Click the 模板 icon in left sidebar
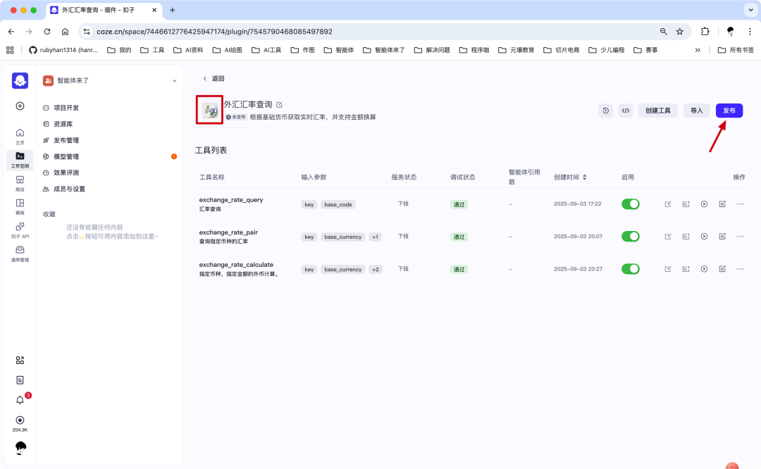 point(19,204)
